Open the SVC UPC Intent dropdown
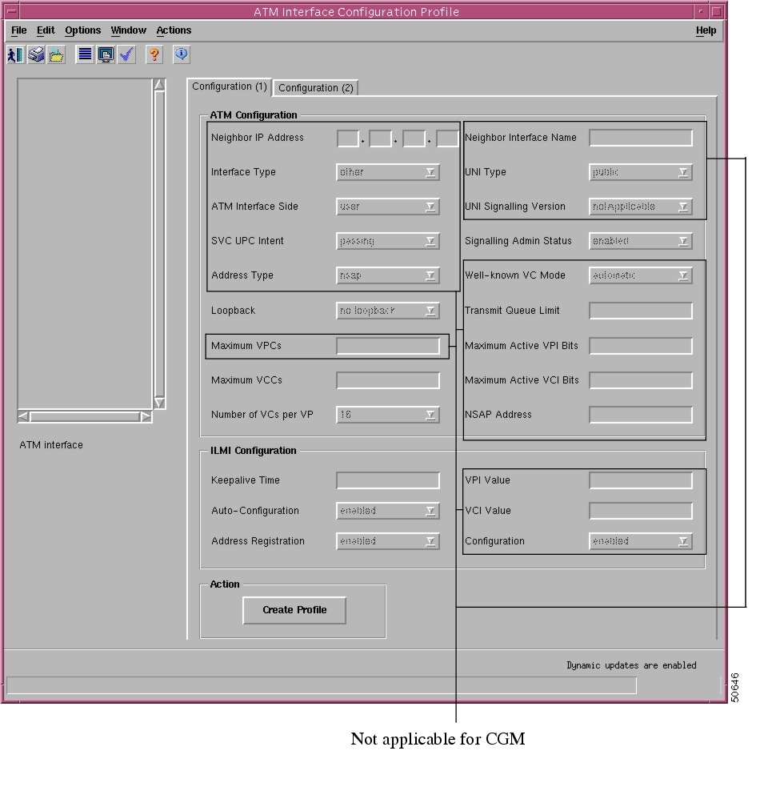The width and height of the screenshot is (768, 787). coord(388,241)
